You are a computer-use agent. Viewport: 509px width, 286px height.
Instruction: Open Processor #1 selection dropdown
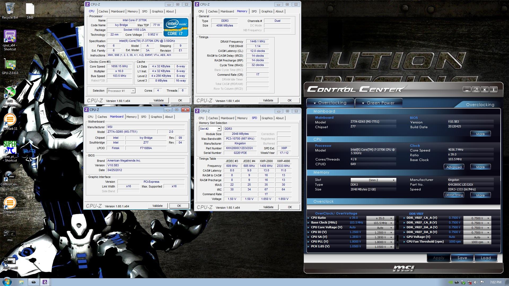(121, 91)
